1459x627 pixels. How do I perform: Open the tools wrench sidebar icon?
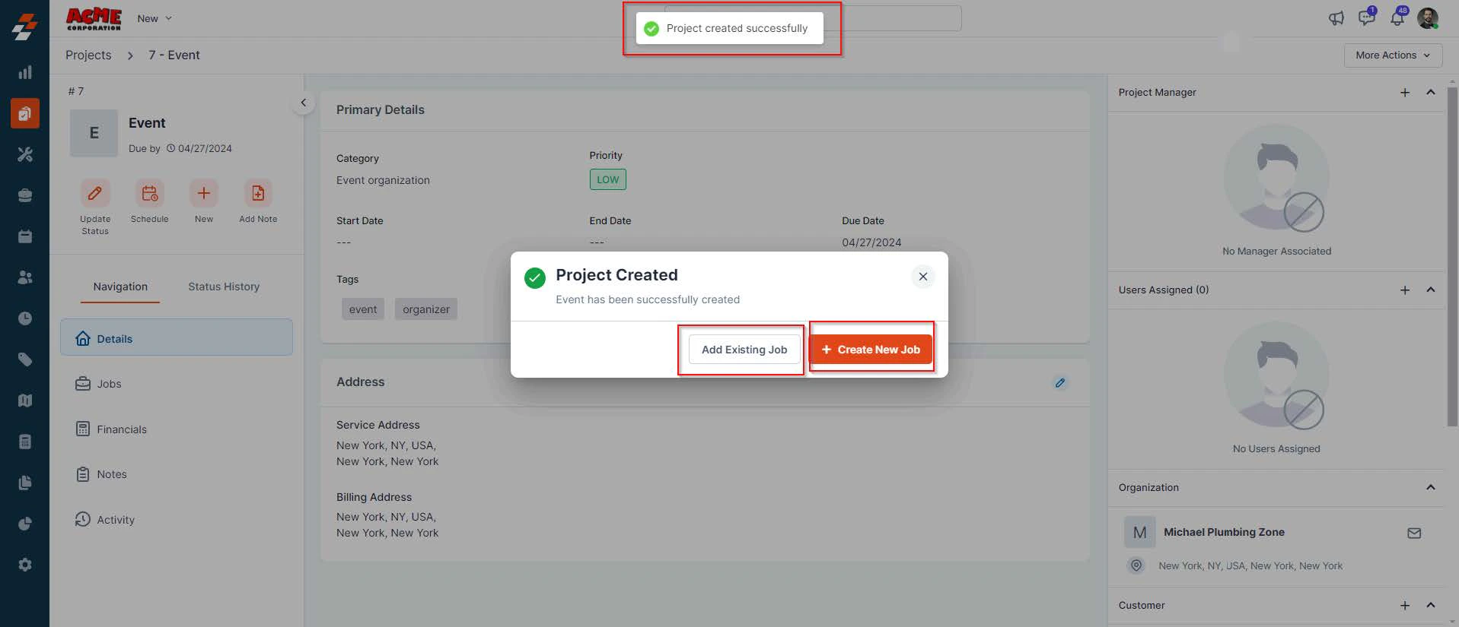(25, 154)
